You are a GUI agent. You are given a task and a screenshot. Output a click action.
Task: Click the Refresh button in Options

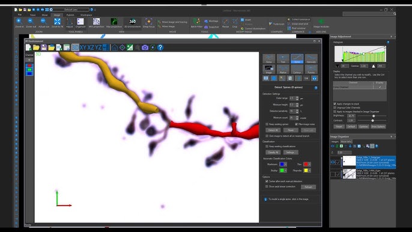pos(309,187)
